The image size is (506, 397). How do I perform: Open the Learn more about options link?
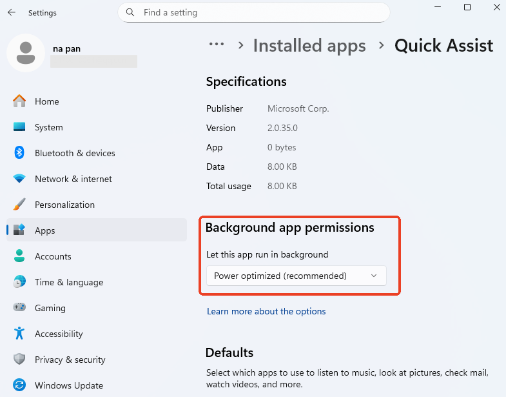[x=266, y=311]
